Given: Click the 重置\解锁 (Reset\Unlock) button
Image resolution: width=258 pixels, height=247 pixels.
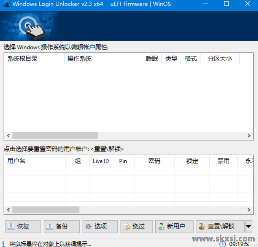Looking at the screenshot, I should (220, 226).
